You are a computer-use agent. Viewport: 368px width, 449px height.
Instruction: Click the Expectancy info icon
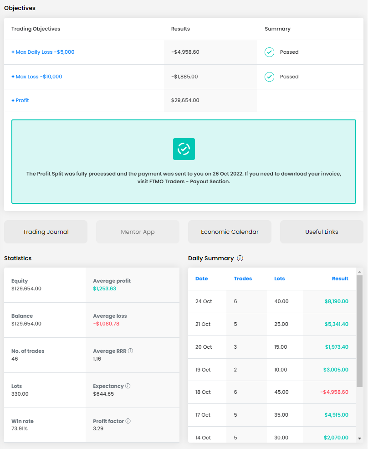coord(128,386)
